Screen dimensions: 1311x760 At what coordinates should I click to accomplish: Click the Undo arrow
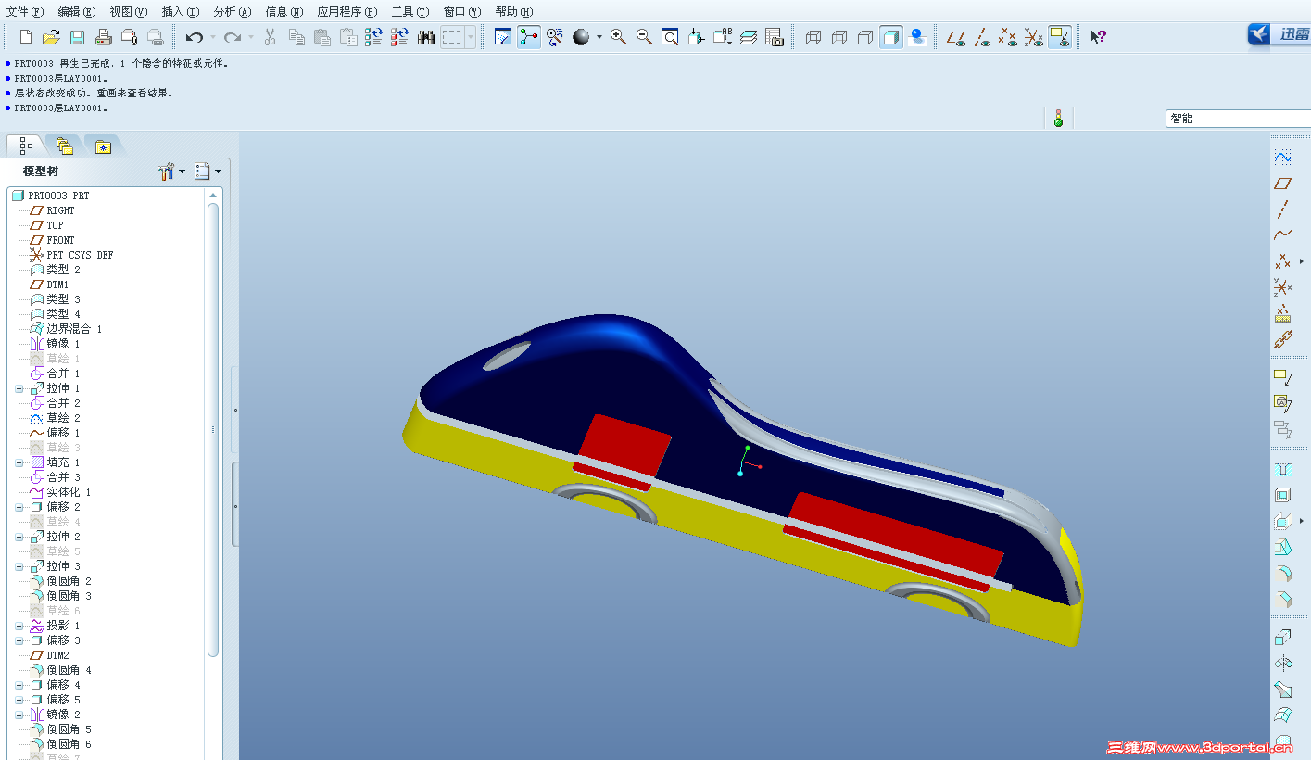coord(194,37)
